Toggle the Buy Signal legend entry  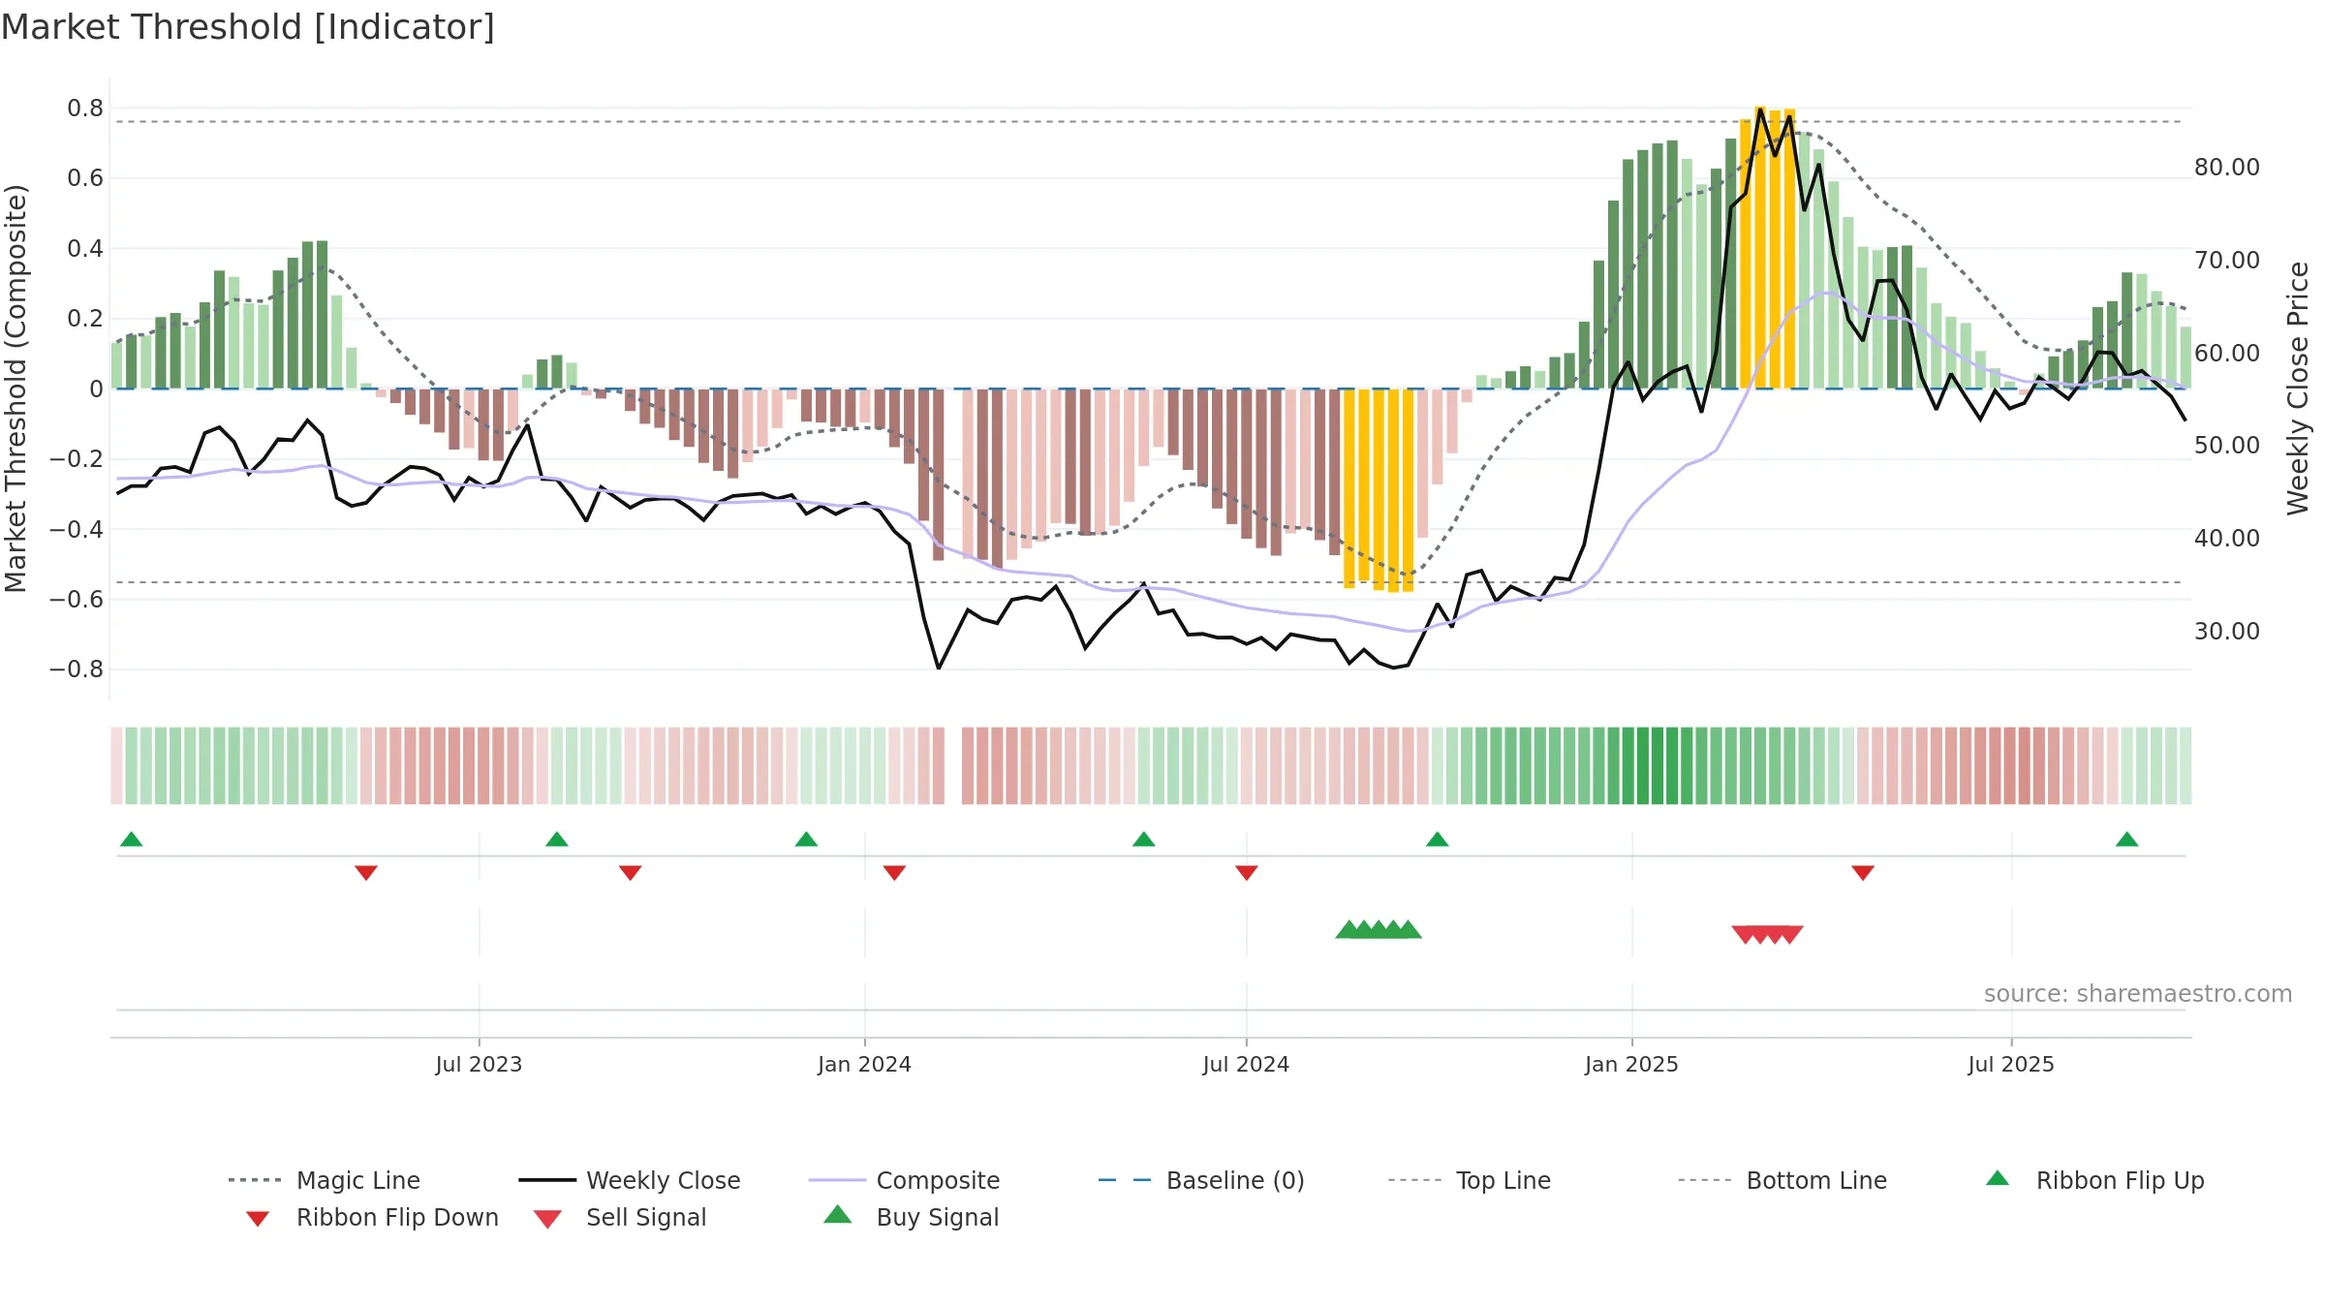point(911,1217)
